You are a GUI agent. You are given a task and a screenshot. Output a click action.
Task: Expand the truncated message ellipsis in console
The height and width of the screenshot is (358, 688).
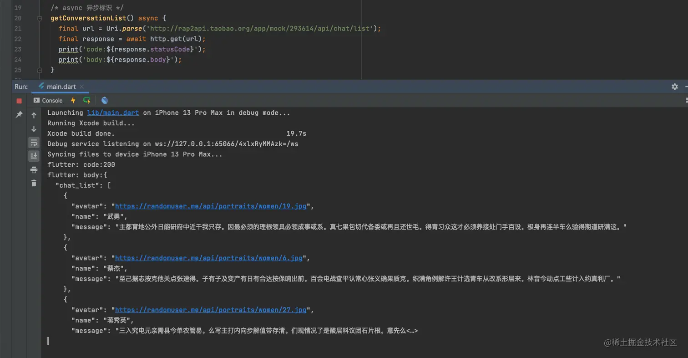411,331
